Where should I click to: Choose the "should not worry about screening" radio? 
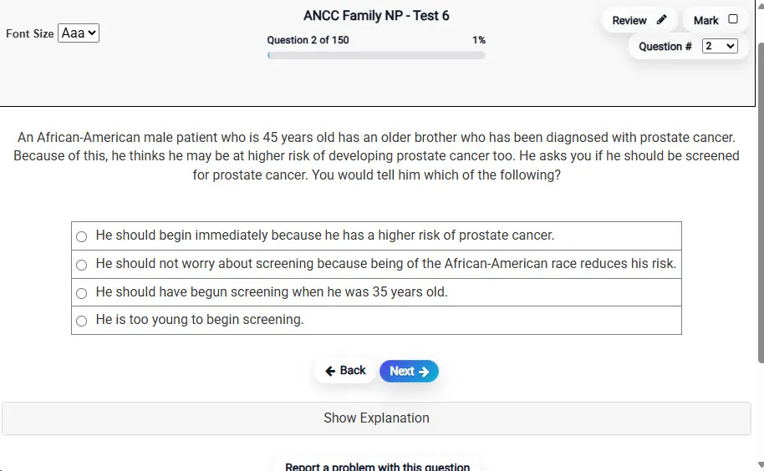pos(81,265)
